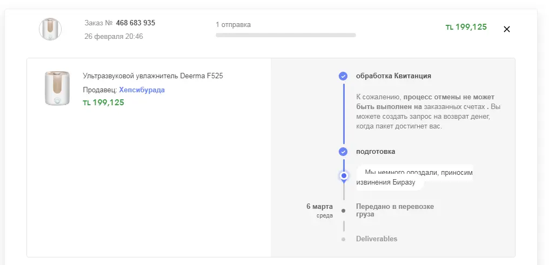Viewport: 549px width, 265px height.
Task: Click checkmark icon next to обработка Квитанция
Action: tap(343, 76)
